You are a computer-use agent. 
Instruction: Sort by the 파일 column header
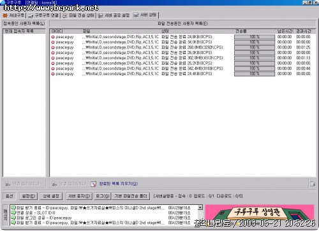coord(121,31)
